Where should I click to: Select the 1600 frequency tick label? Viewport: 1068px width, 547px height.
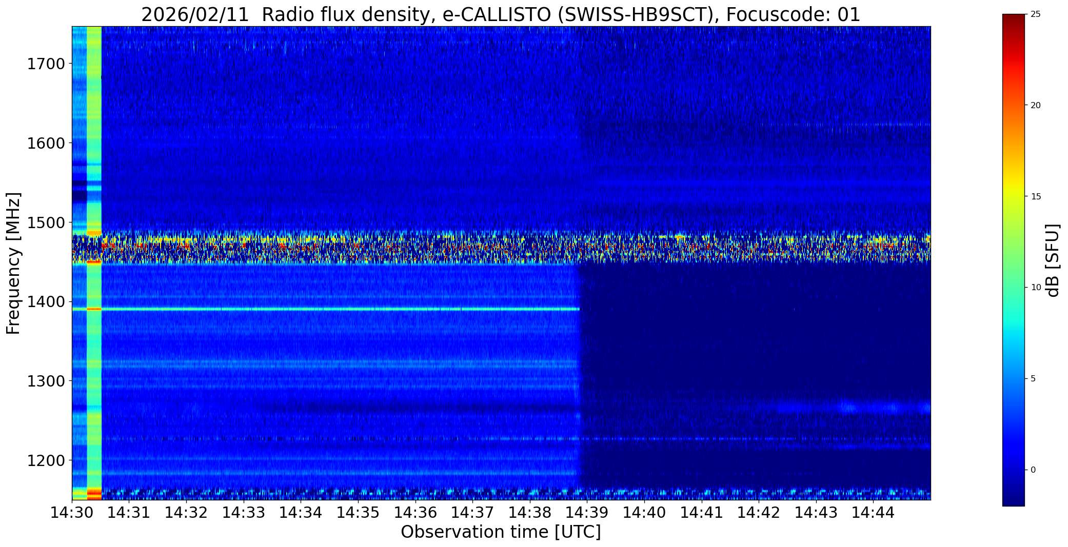click(46, 143)
